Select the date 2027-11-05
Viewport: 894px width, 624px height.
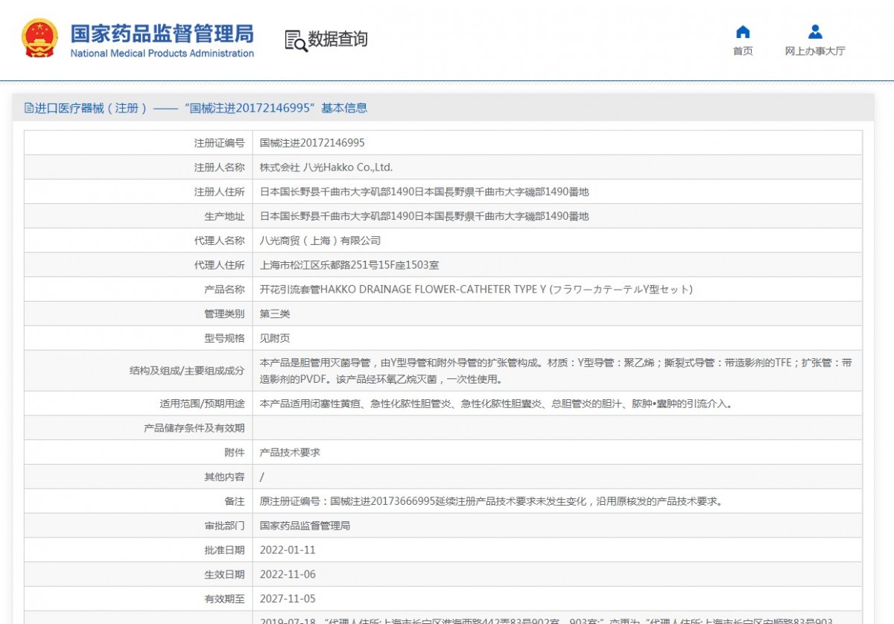pos(288,599)
